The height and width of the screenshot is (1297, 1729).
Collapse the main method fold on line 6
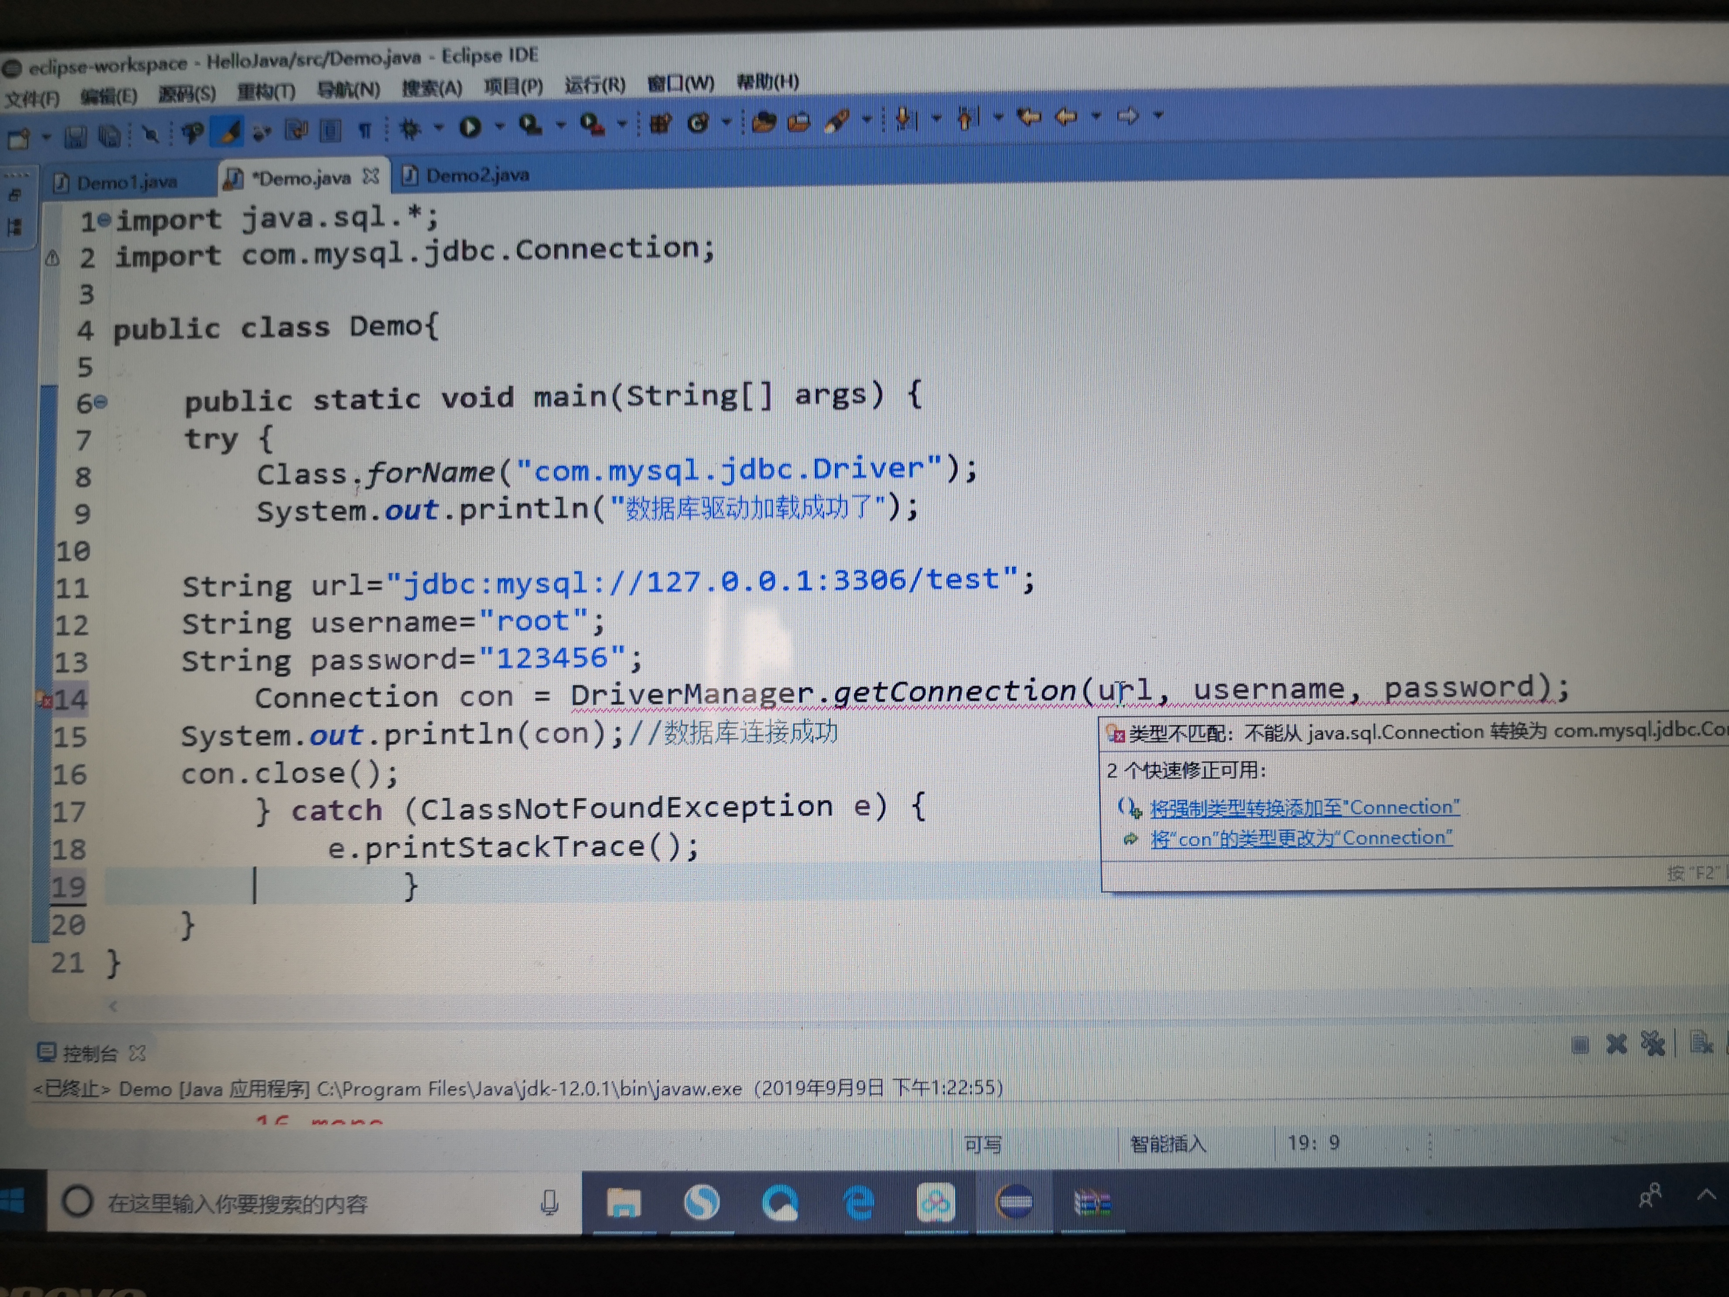101,403
